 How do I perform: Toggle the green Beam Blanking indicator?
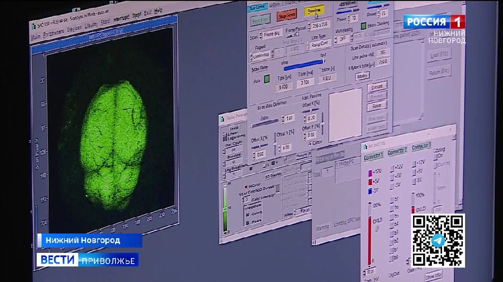[363, 26]
